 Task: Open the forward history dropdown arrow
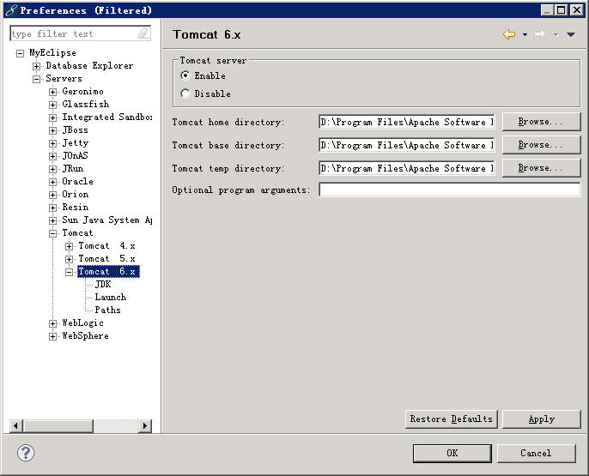[x=556, y=35]
